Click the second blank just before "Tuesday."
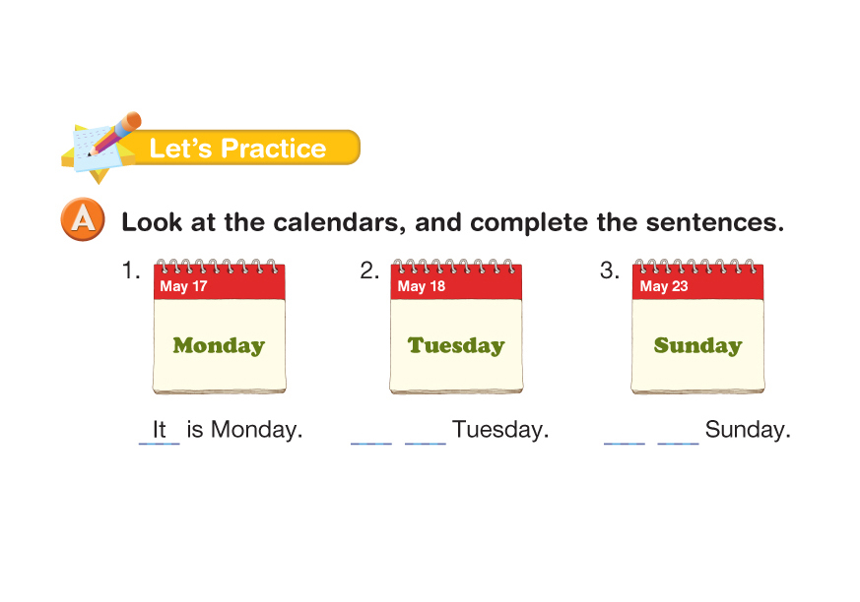This screenshot has width=860, height=602. pos(425,433)
